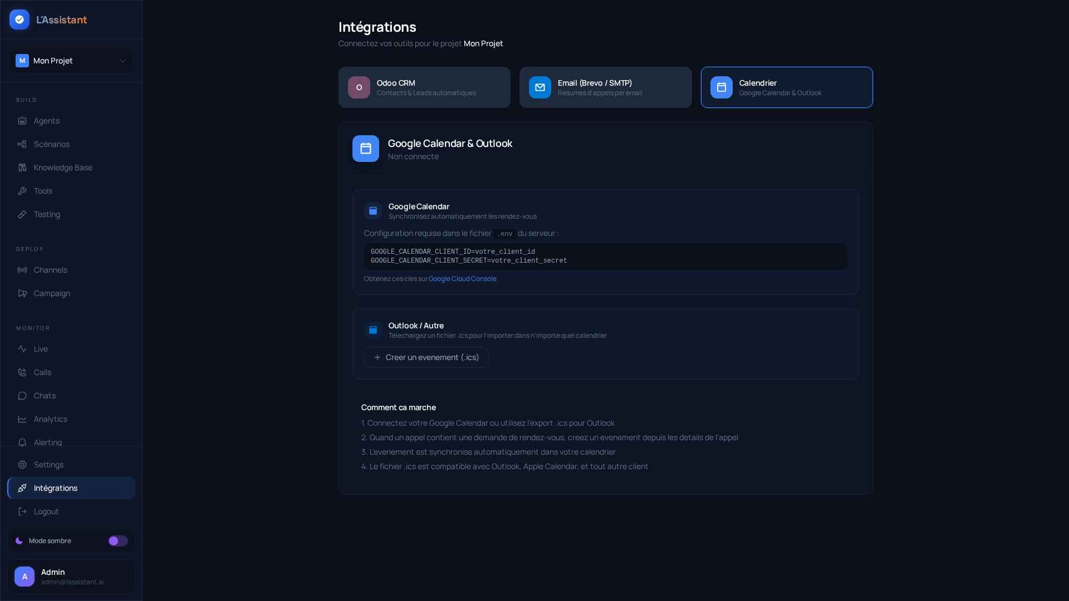The width and height of the screenshot is (1069, 601).
Task: Switch to the Email (Brevo / SMTP) tab
Action: coord(605,87)
